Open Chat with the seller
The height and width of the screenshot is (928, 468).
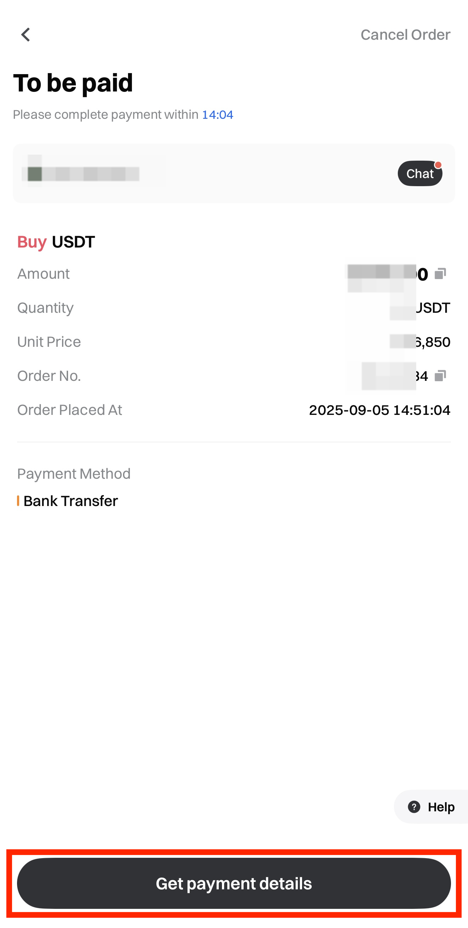pos(419,174)
